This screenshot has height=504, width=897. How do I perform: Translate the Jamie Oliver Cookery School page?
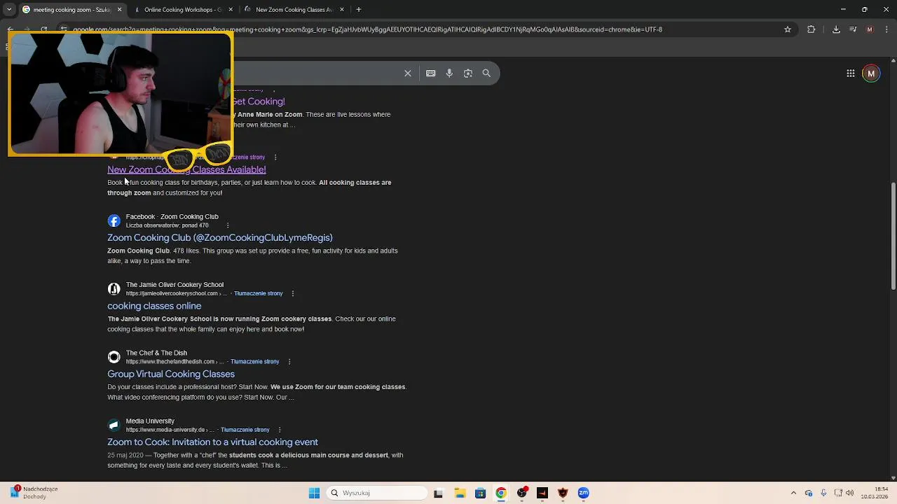[x=258, y=294]
